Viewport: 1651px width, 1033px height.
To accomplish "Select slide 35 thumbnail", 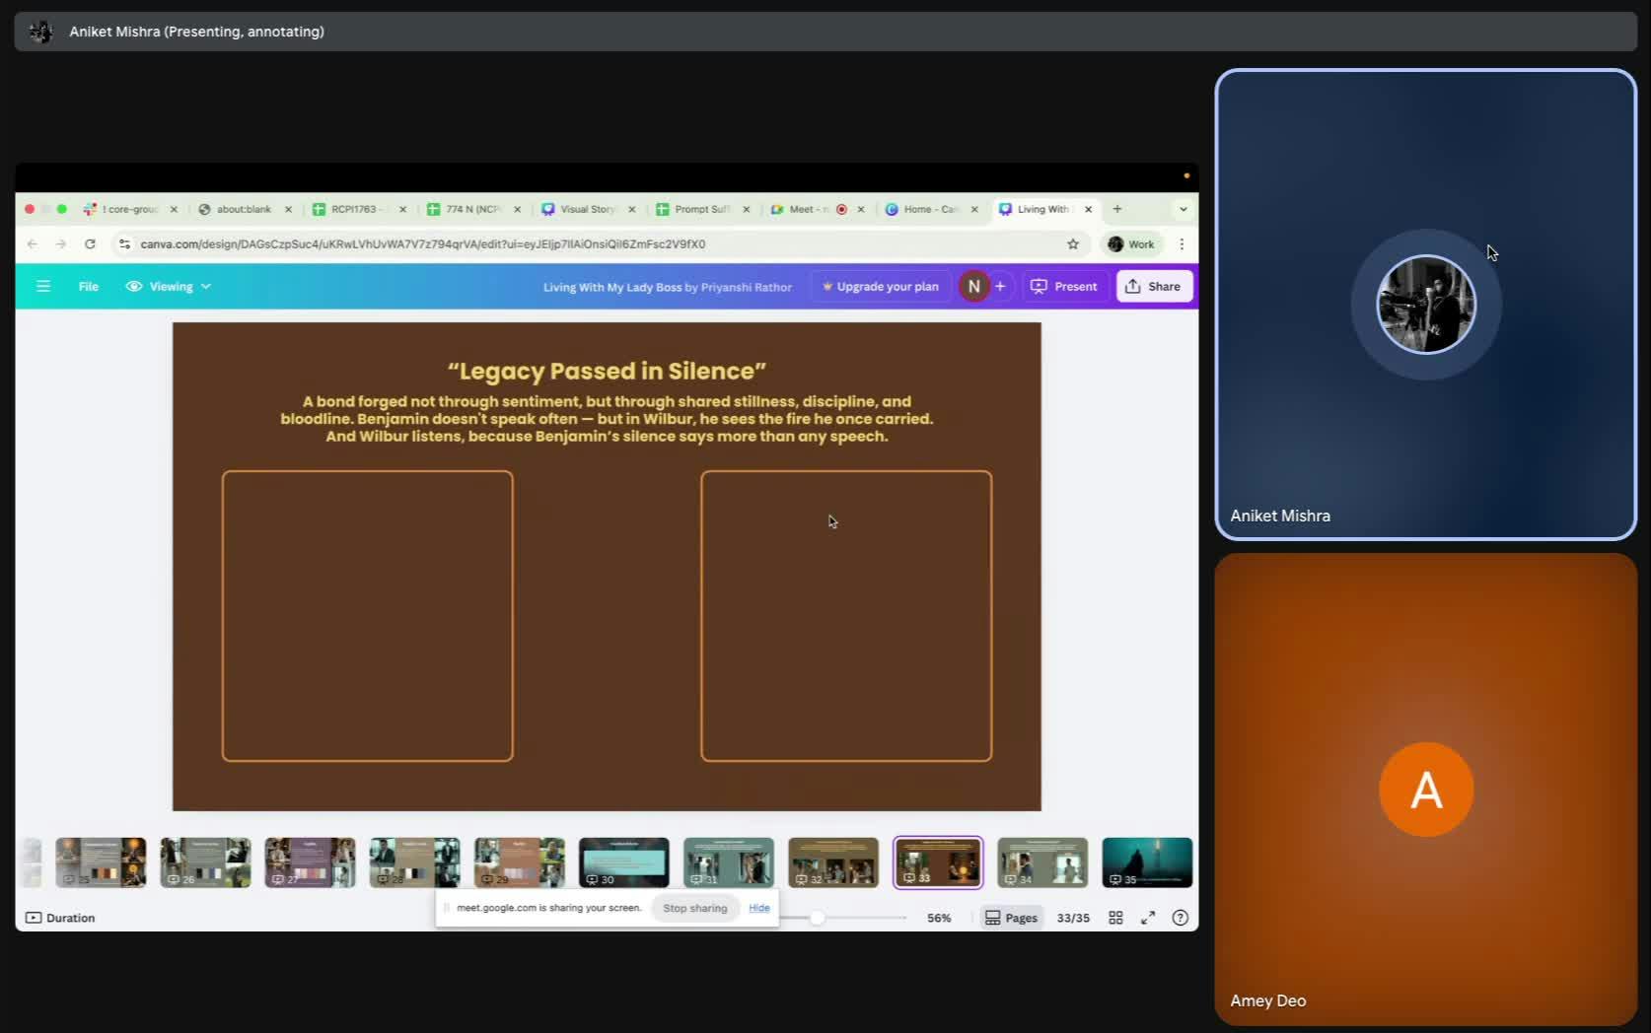I will (x=1146, y=862).
